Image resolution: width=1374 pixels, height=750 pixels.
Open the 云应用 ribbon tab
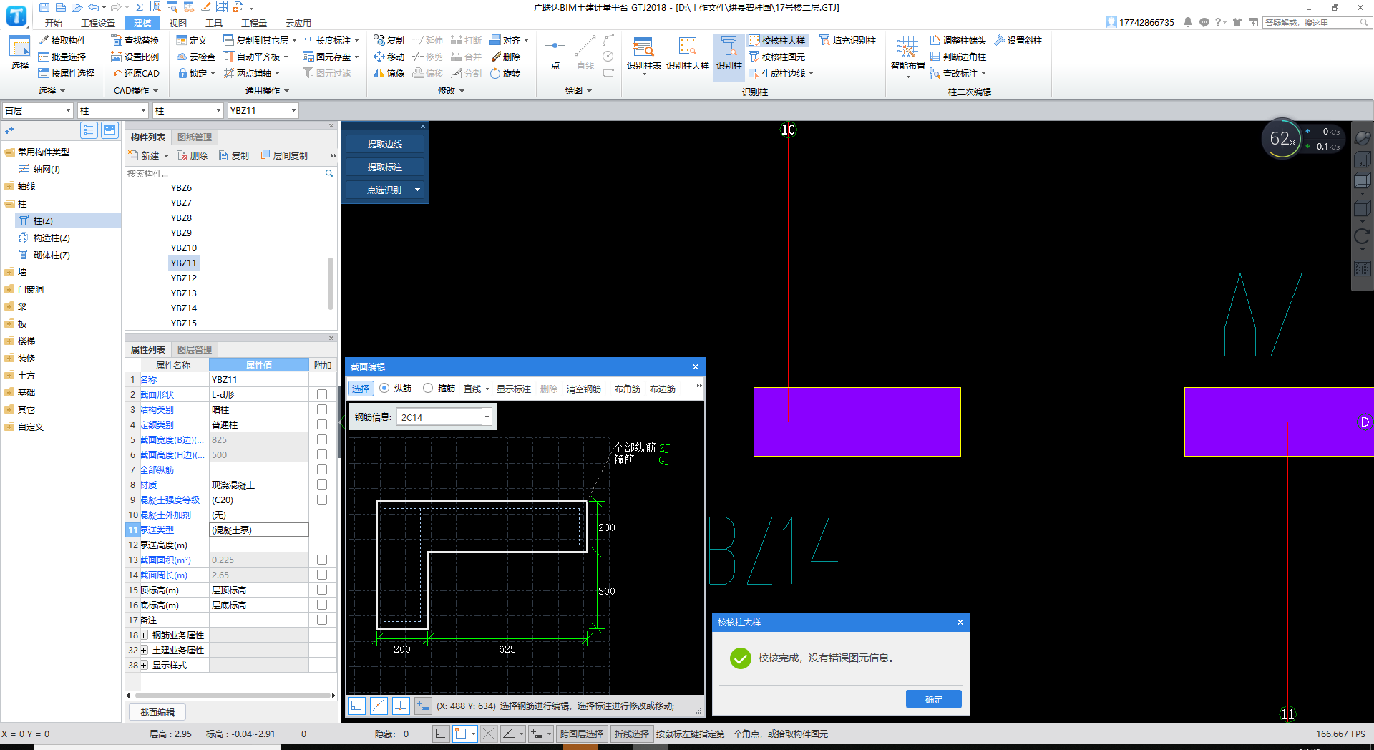298,23
